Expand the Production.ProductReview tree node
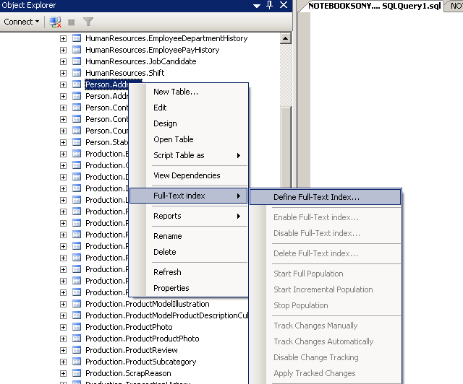Screen dimensions: 463x384 tap(63, 350)
